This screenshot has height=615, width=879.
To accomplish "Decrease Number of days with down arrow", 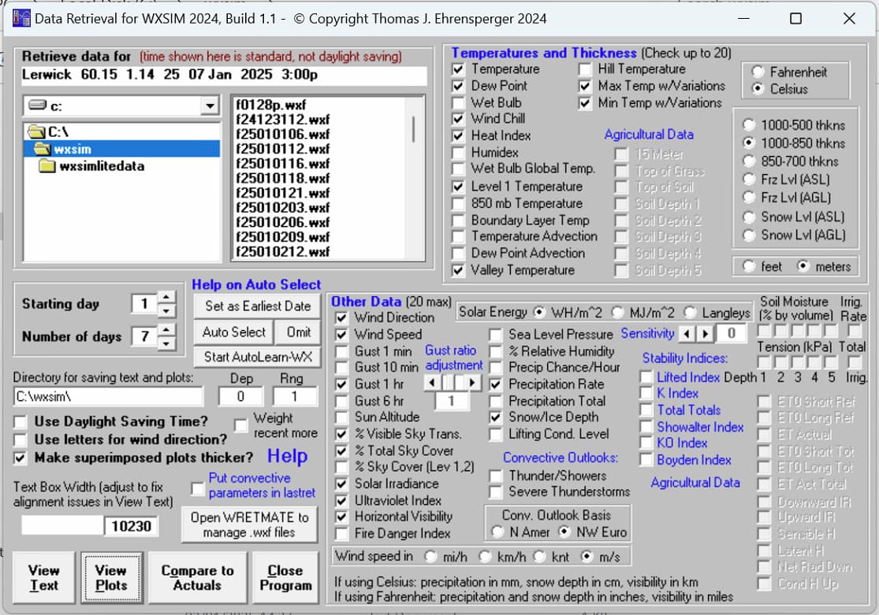I will pos(166,343).
